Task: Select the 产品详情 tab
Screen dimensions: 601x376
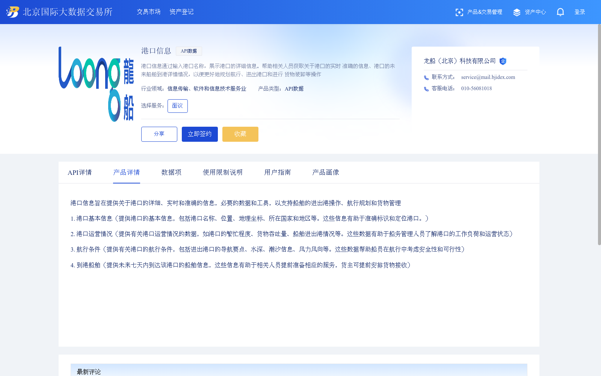Action: point(127,173)
